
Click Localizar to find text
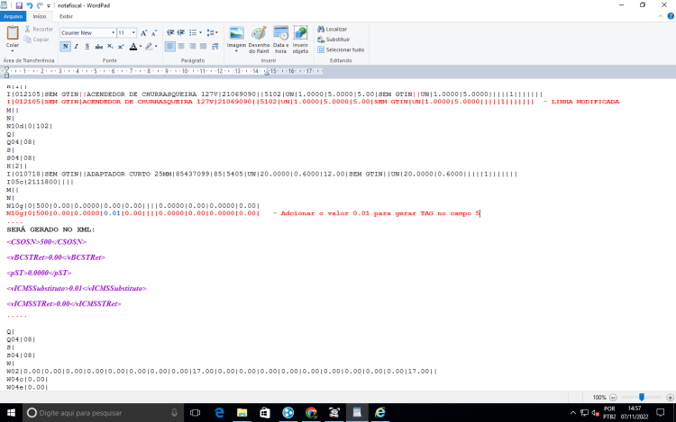(332, 29)
